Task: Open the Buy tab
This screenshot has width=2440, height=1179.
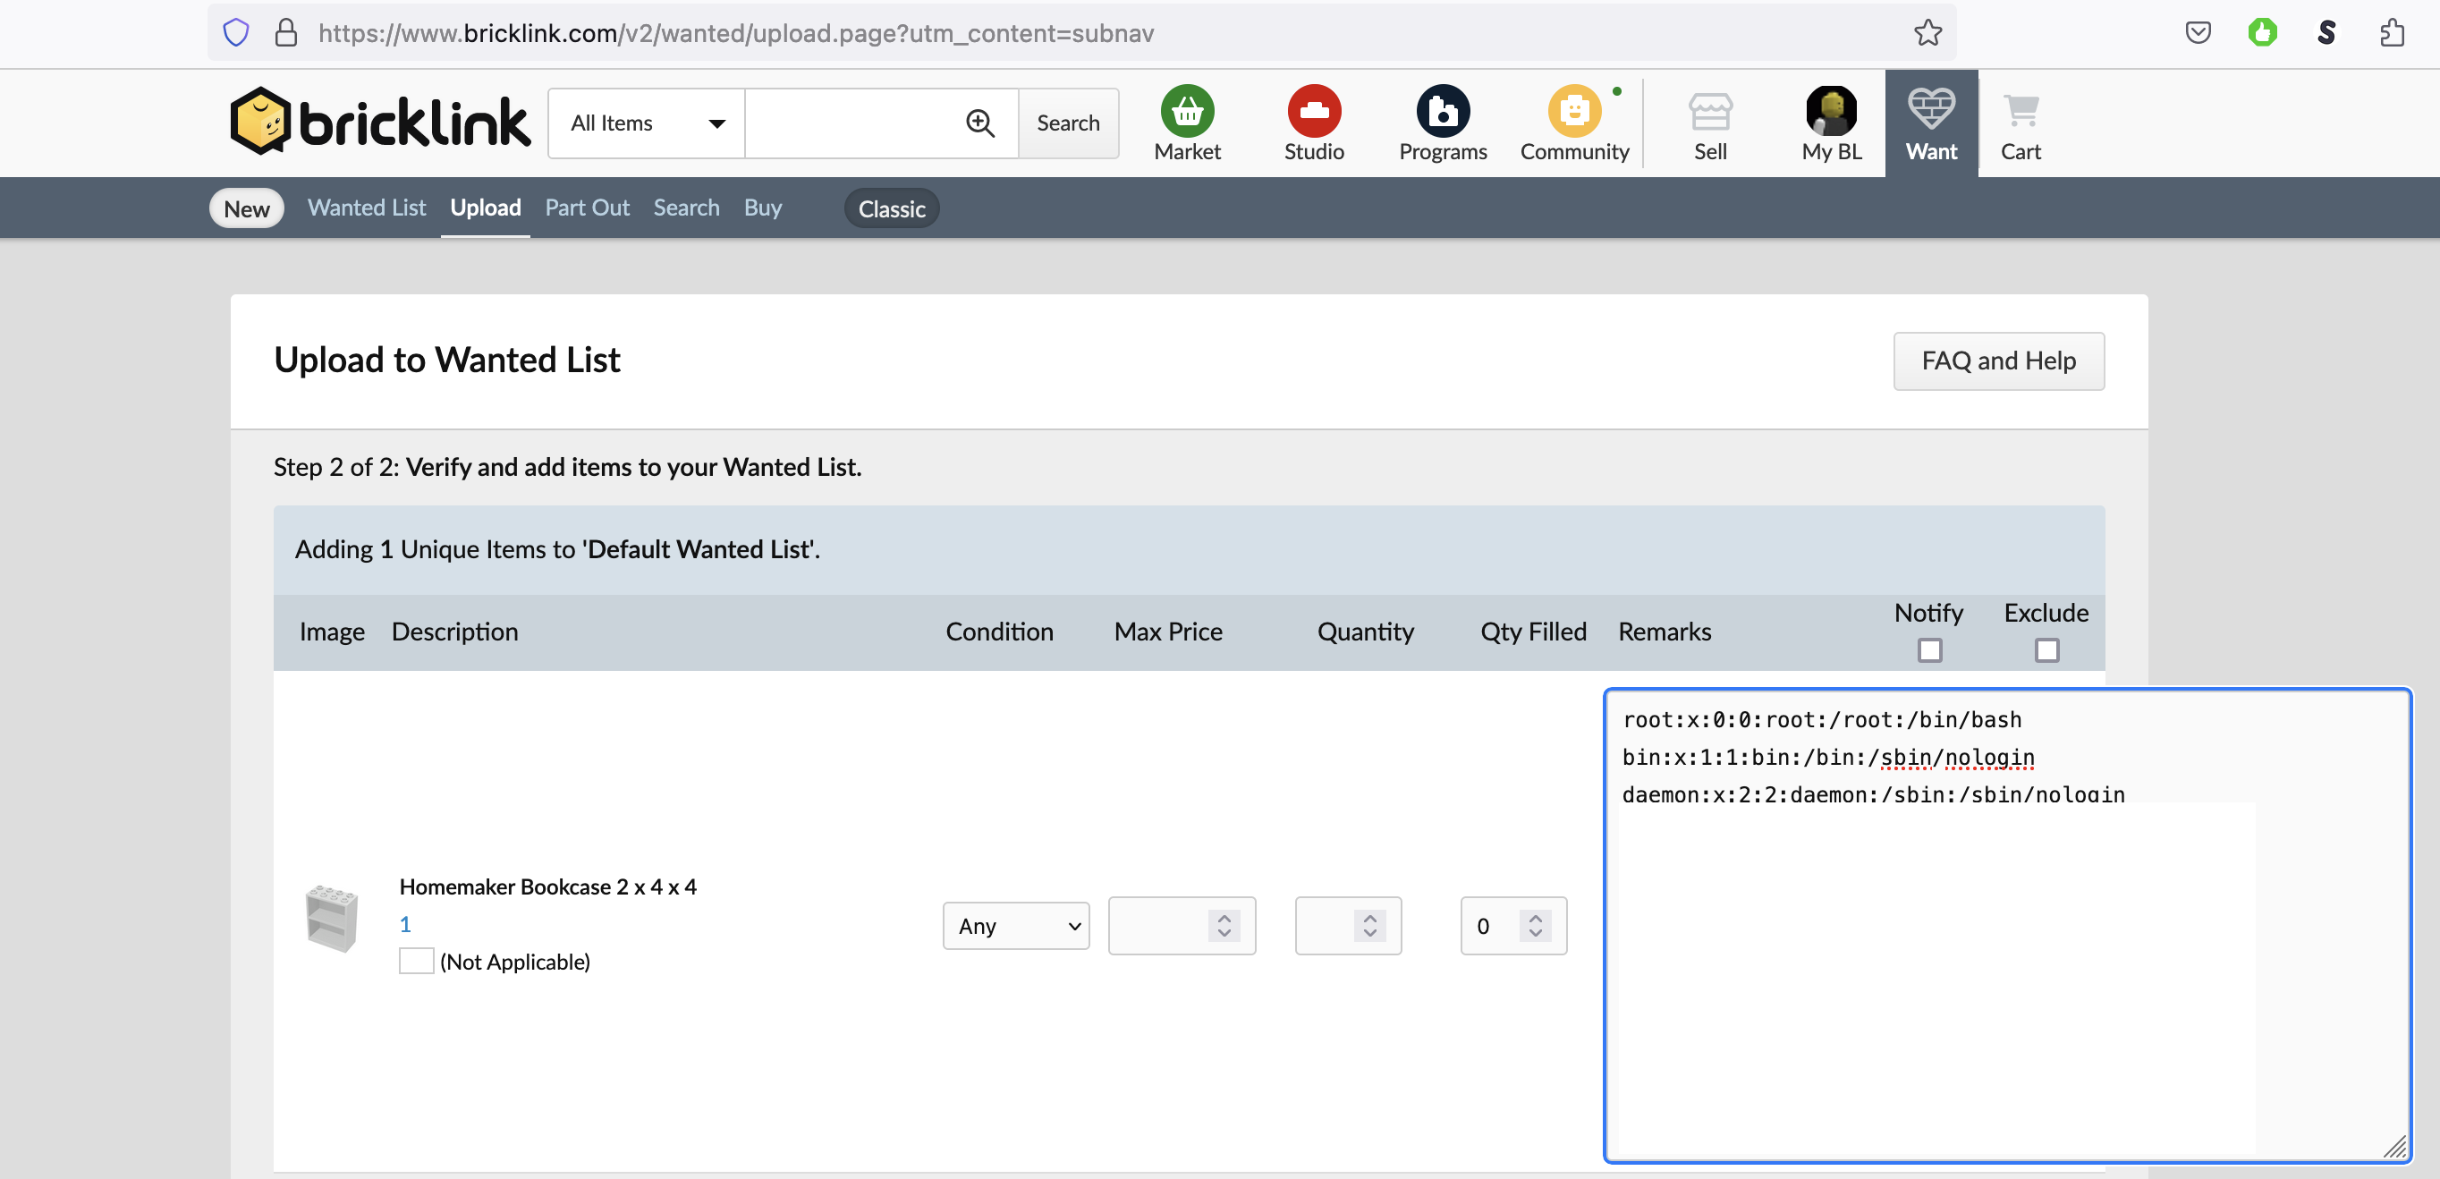Action: click(762, 208)
